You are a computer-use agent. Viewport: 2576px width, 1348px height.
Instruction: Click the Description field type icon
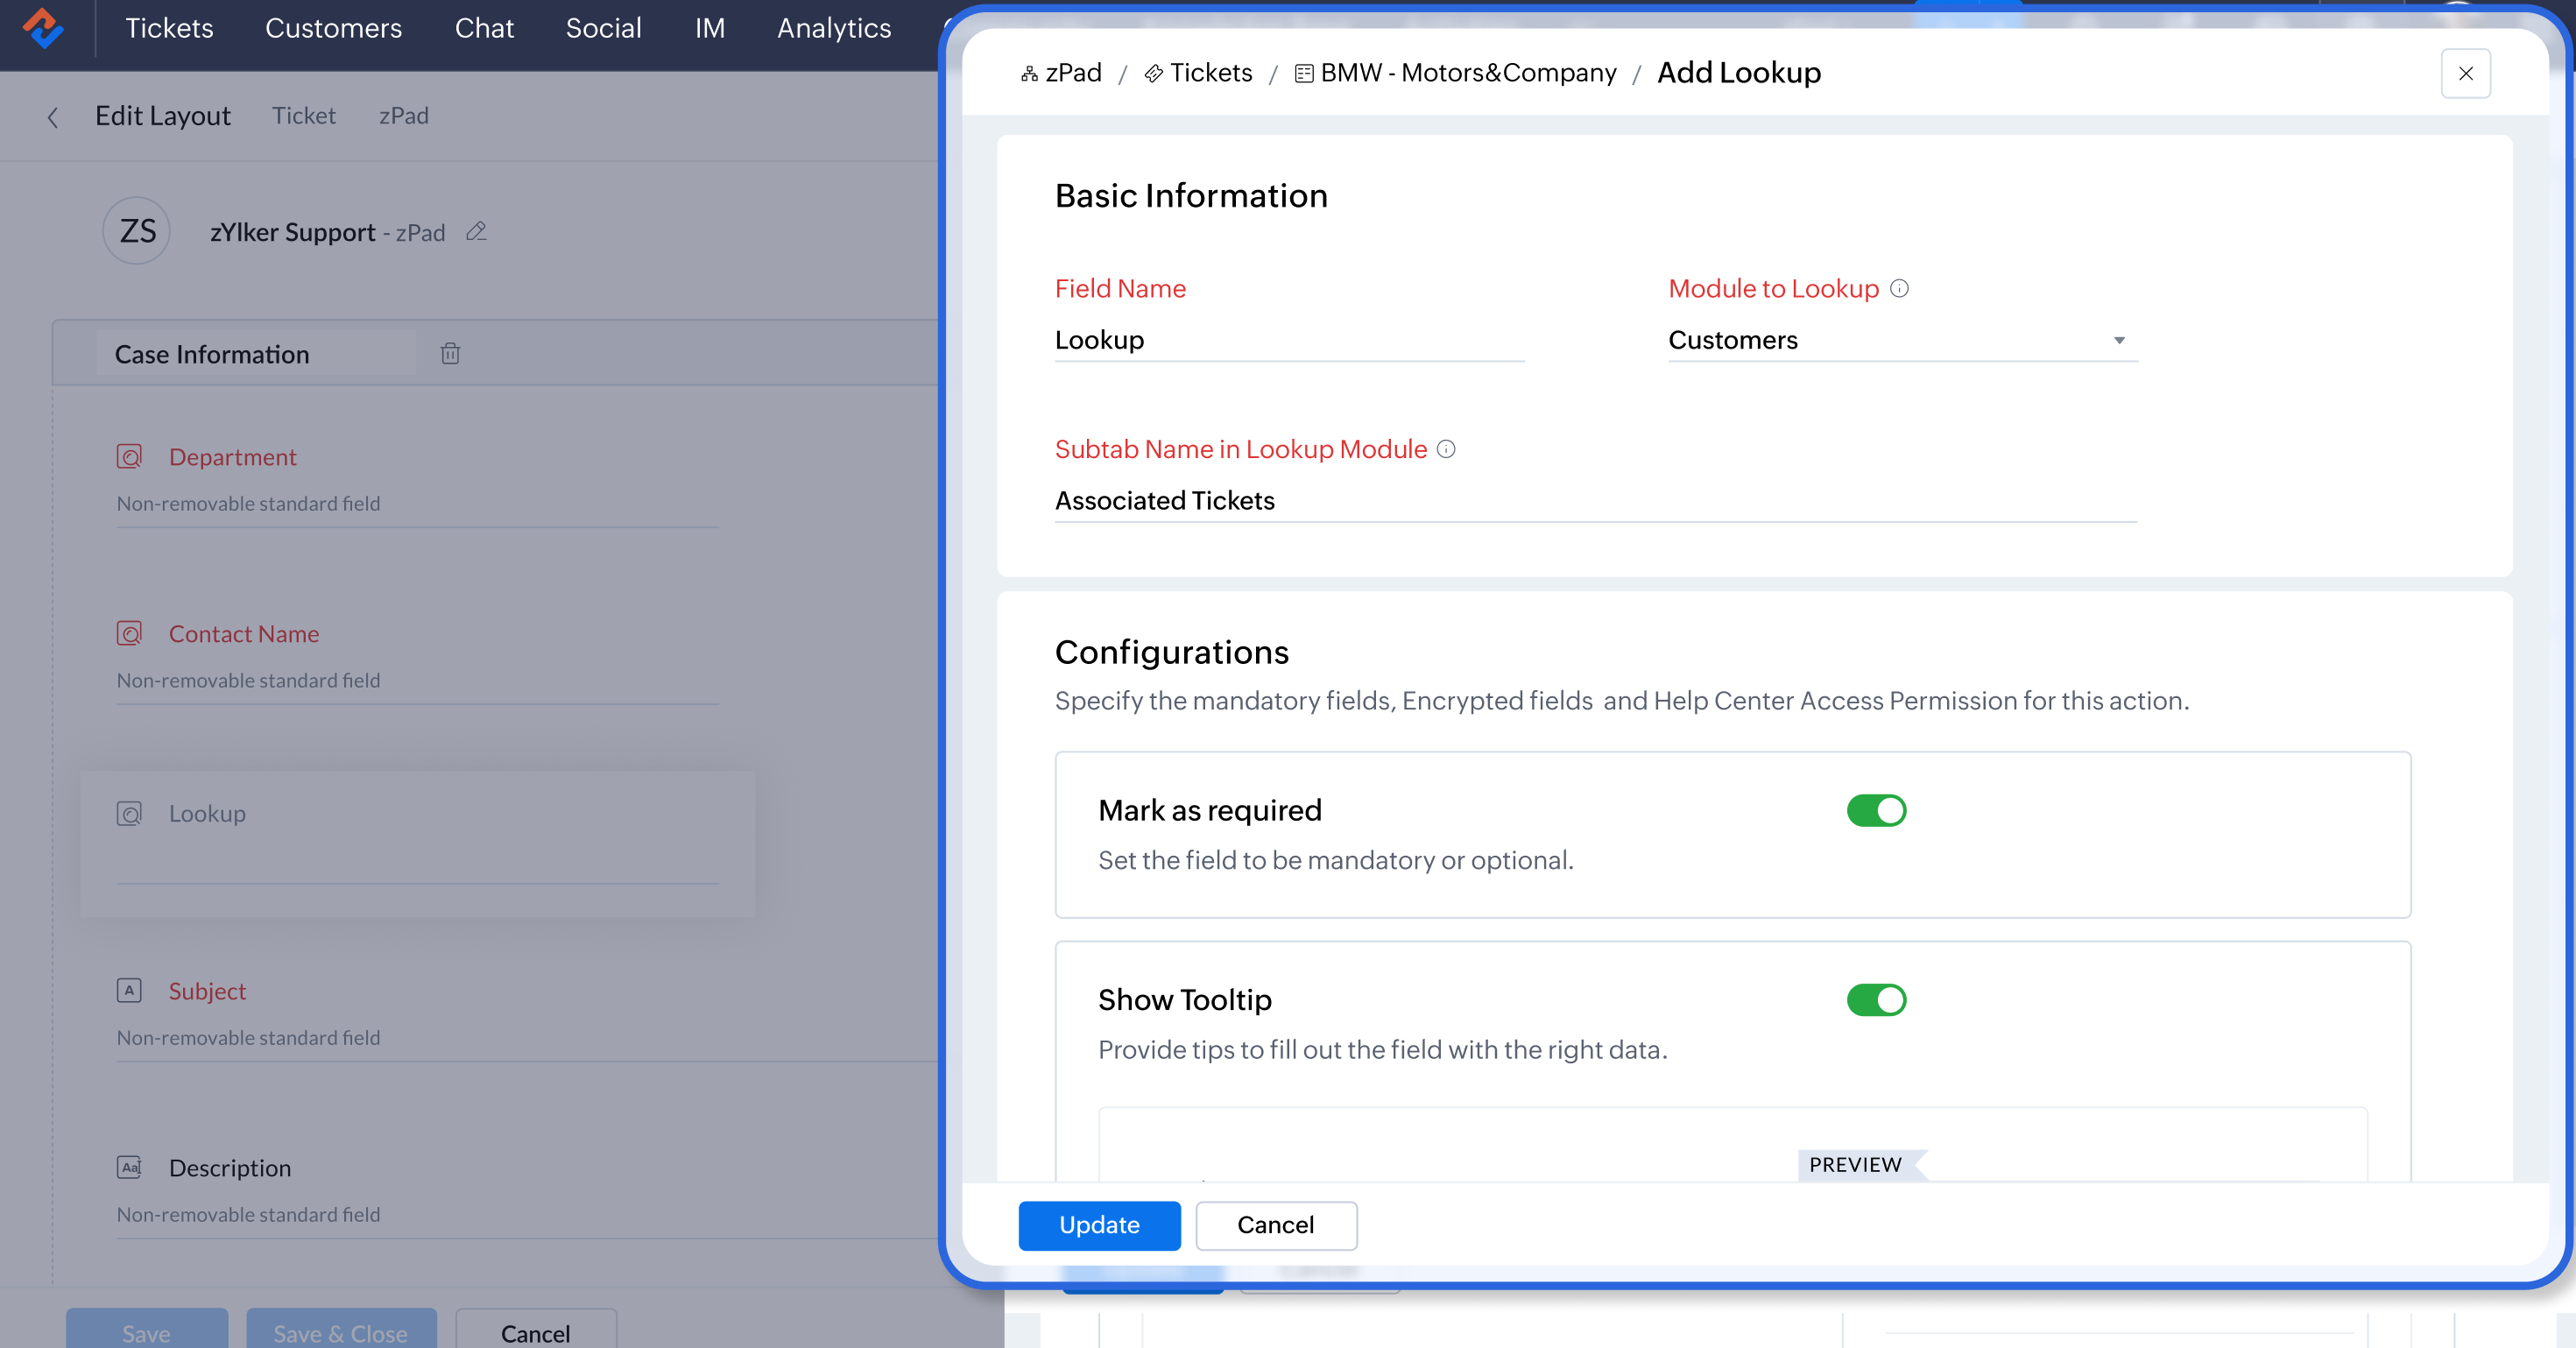(129, 1167)
